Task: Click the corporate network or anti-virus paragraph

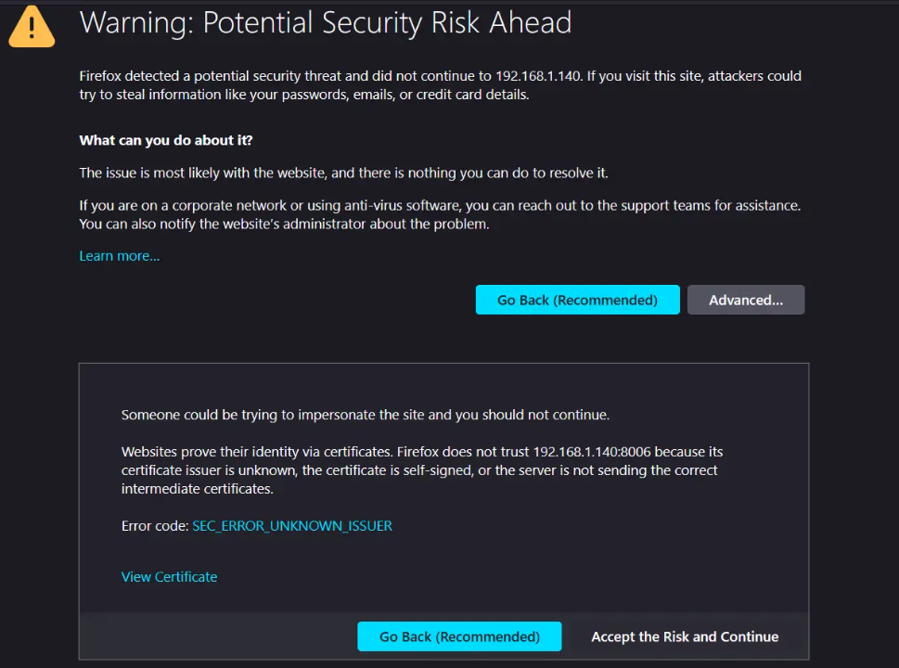Action: 440,214
